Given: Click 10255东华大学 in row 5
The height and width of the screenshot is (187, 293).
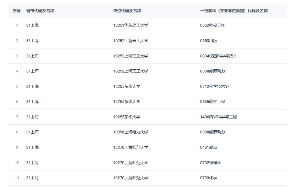Looking at the screenshot, I should [x=127, y=86].
